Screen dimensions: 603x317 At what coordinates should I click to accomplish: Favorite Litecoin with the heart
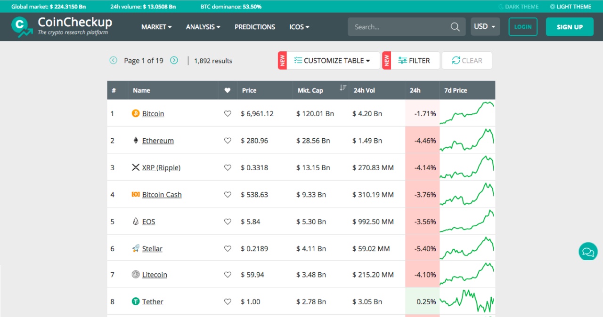(x=228, y=274)
